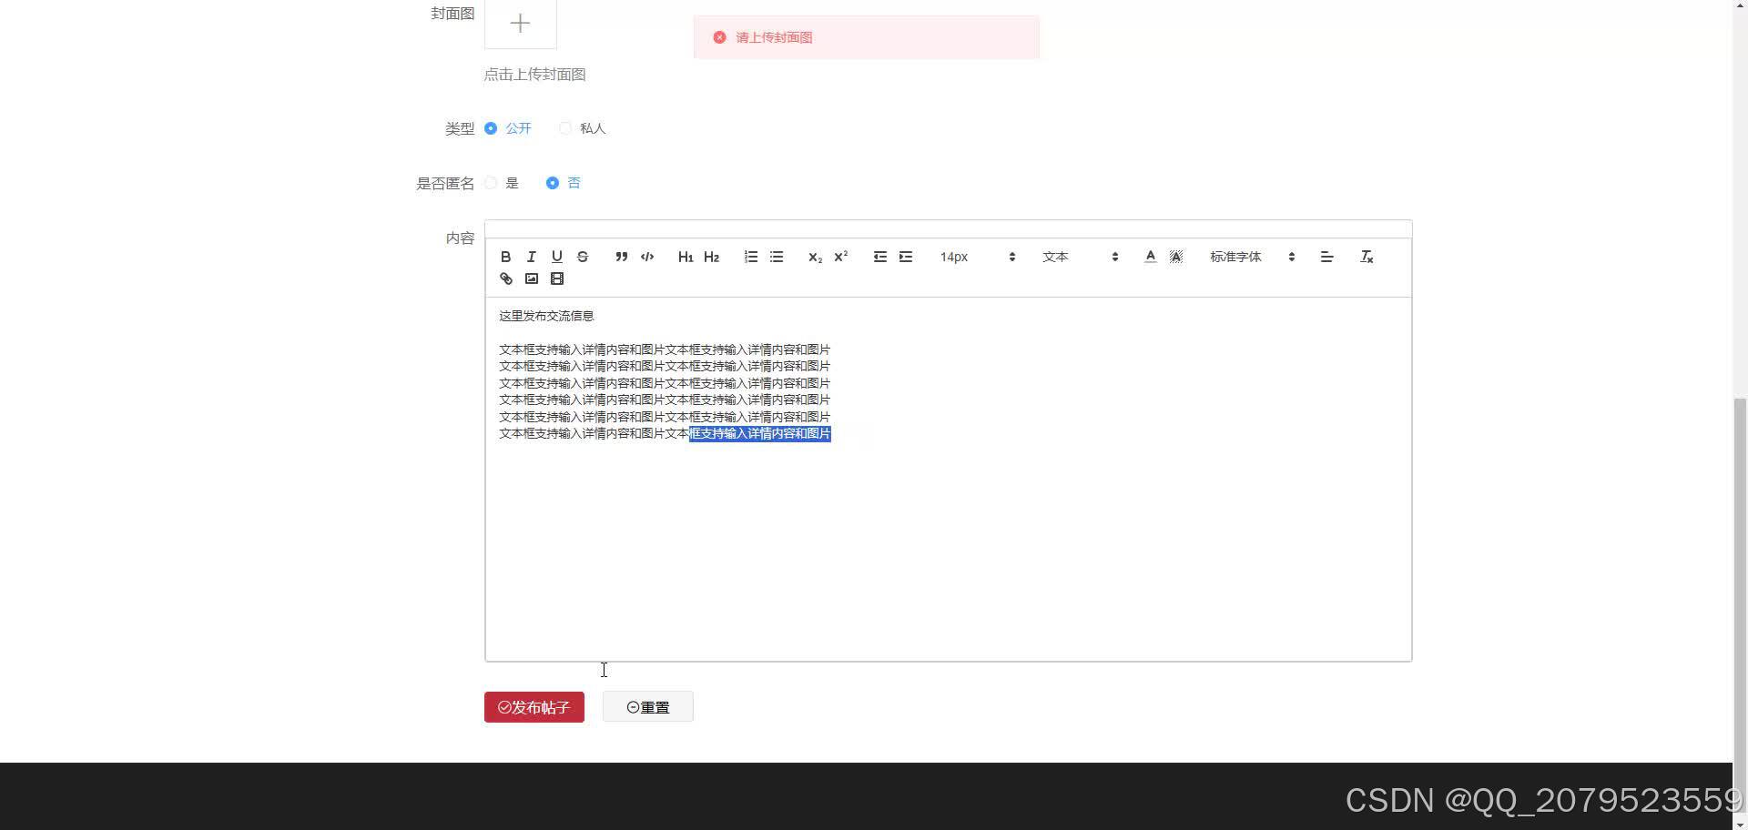Insert an image into the editor

click(532, 278)
